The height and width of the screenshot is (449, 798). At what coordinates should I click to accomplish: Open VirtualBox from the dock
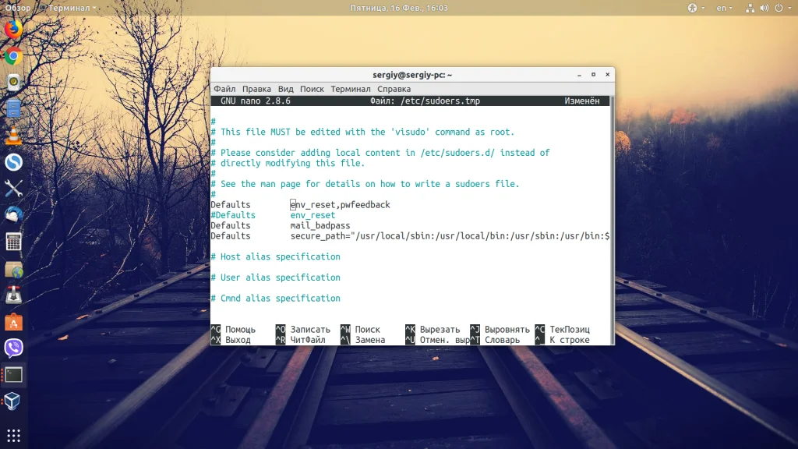click(x=13, y=401)
